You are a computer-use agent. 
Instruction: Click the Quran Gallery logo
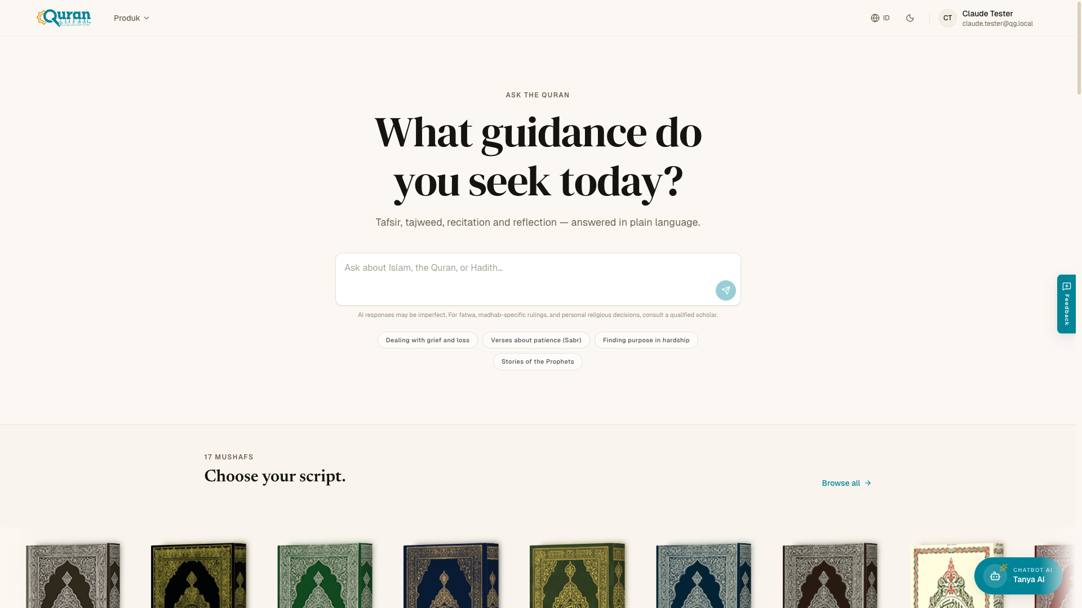pyautogui.click(x=64, y=18)
